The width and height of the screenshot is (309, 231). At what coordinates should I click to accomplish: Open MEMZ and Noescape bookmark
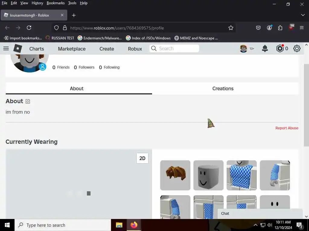[x=196, y=38]
